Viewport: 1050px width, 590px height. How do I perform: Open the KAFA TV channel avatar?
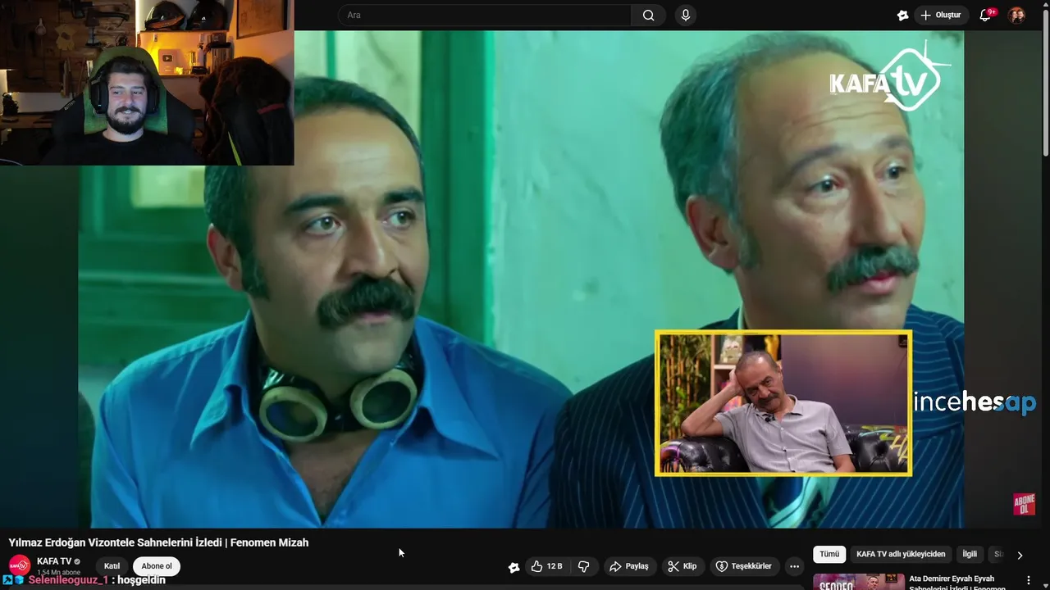tap(20, 565)
